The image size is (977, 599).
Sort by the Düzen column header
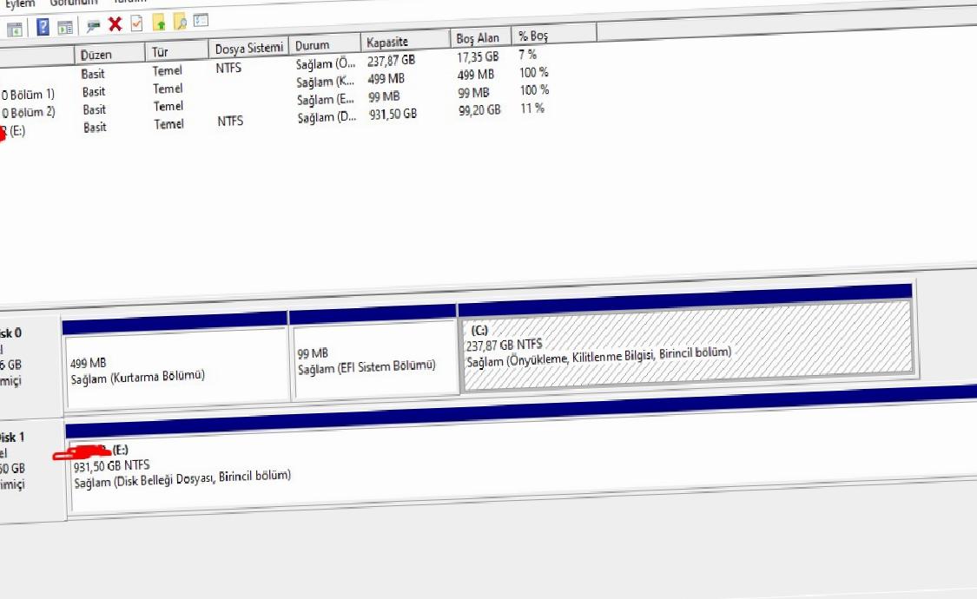(x=109, y=54)
